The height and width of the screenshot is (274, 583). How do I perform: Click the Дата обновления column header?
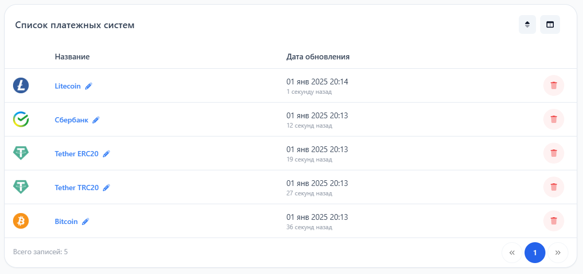(x=318, y=57)
